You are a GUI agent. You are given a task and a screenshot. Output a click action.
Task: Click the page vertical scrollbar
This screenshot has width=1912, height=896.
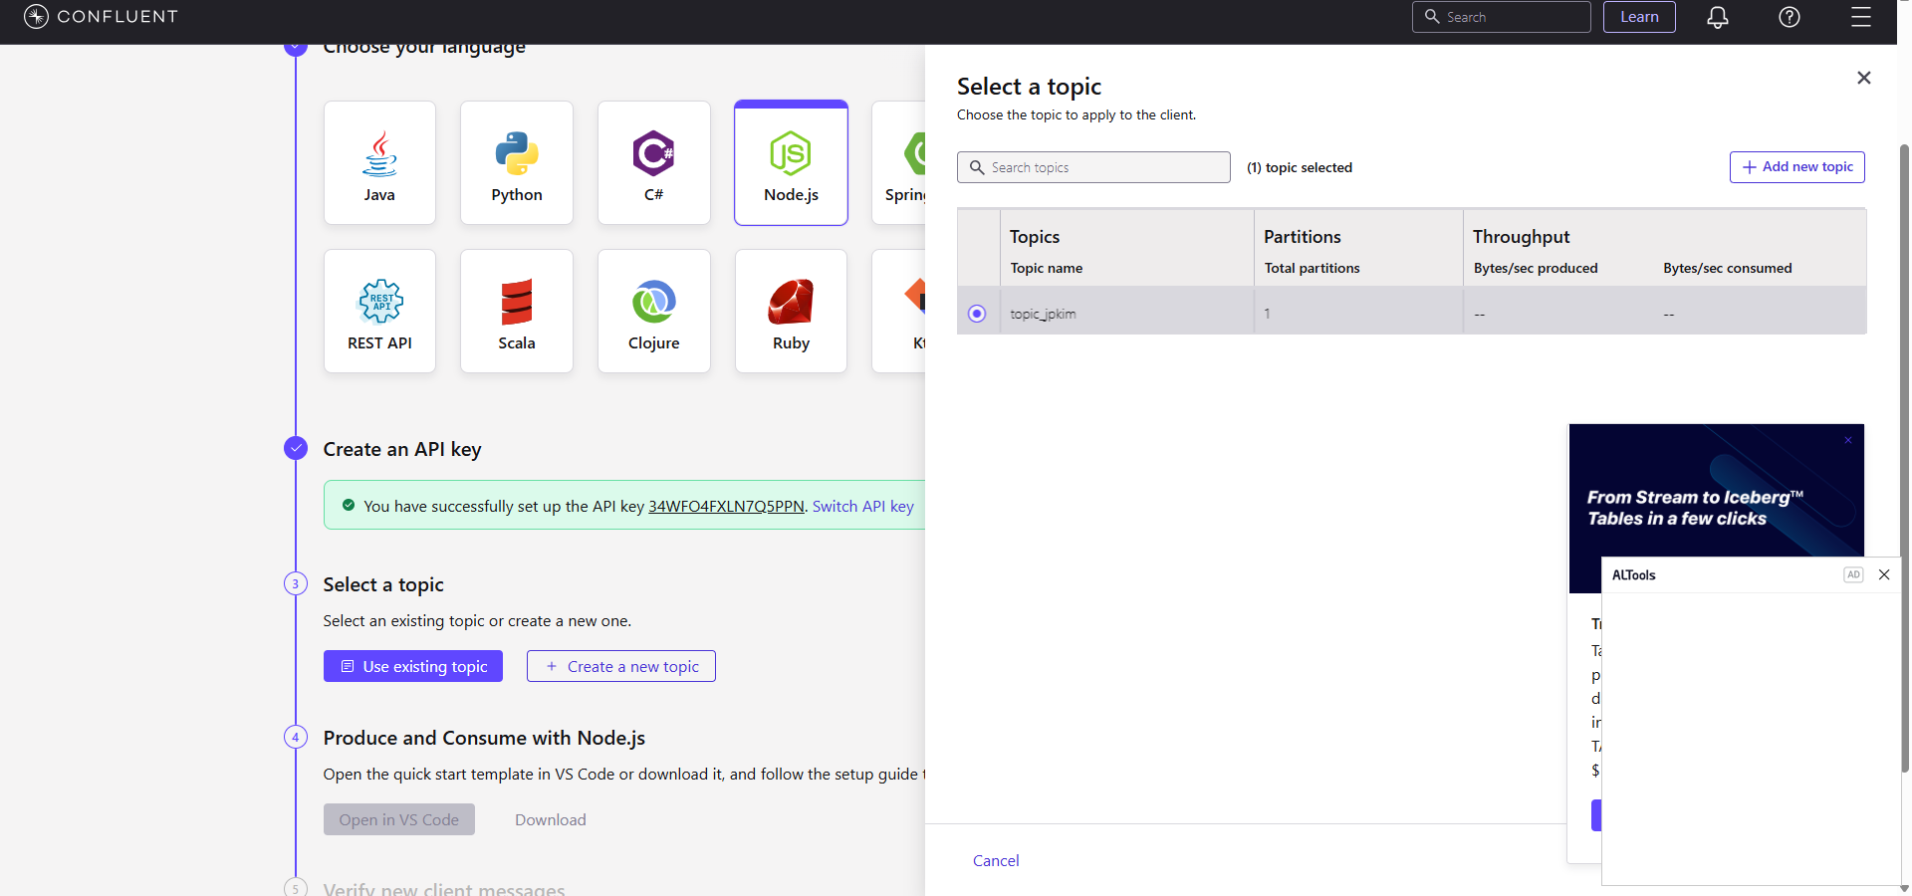pyautogui.click(x=1904, y=458)
